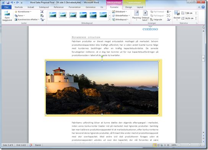Expand the picture styles gallery (More arrow)
Image resolution: width=208 pixels, height=150 pixels.
110,19
